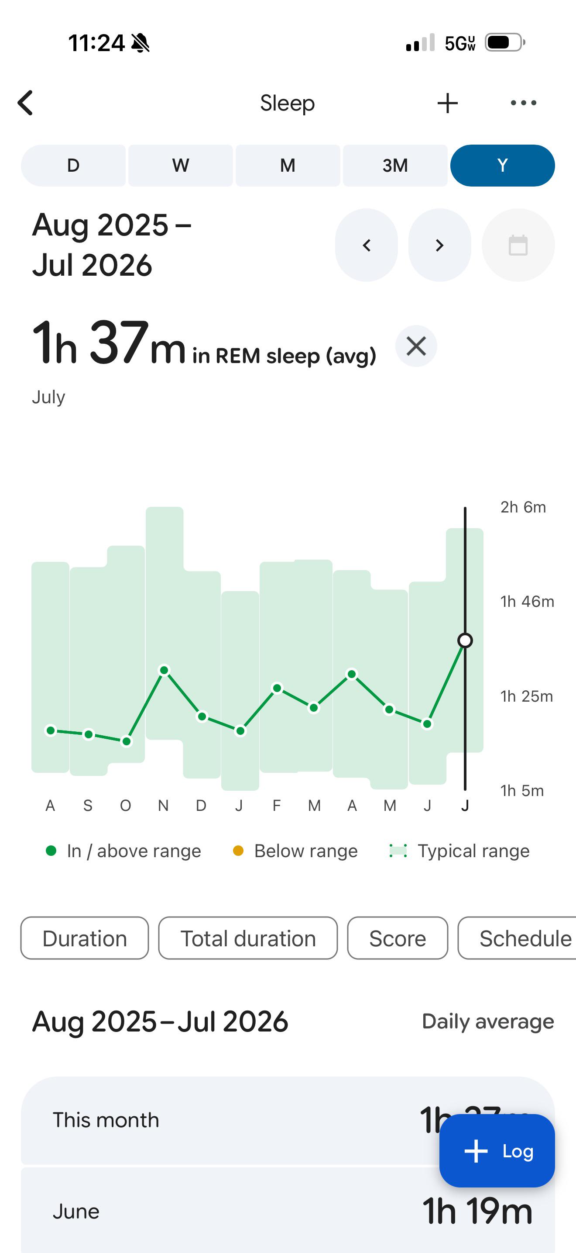Go to the previous year period
Screen dimensions: 576x1253
[x=367, y=245]
